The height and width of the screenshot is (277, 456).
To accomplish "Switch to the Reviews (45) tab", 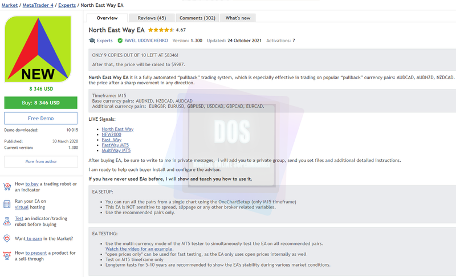I will pyautogui.click(x=152, y=18).
